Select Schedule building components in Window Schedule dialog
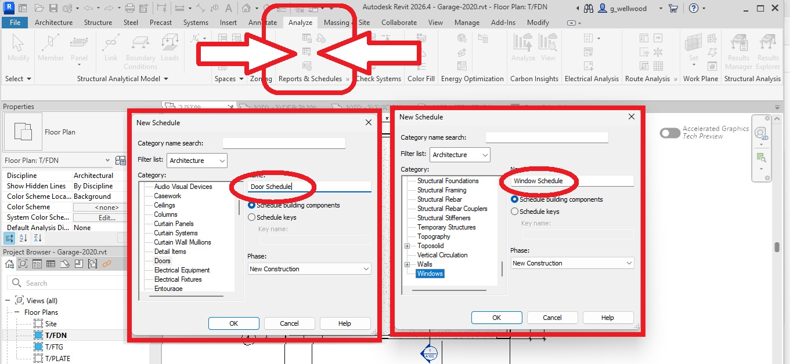The width and height of the screenshot is (790, 364). tap(514, 199)
